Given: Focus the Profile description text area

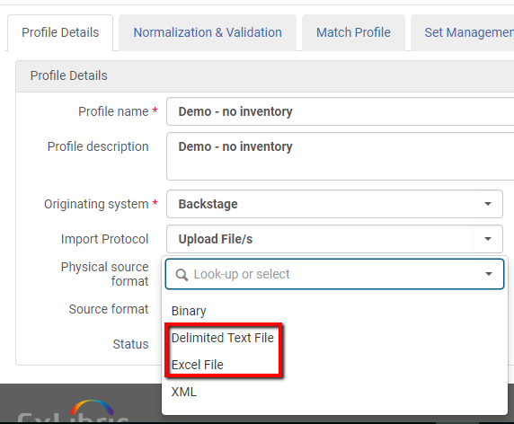Looking at the screenshot, I should [341, 156].
